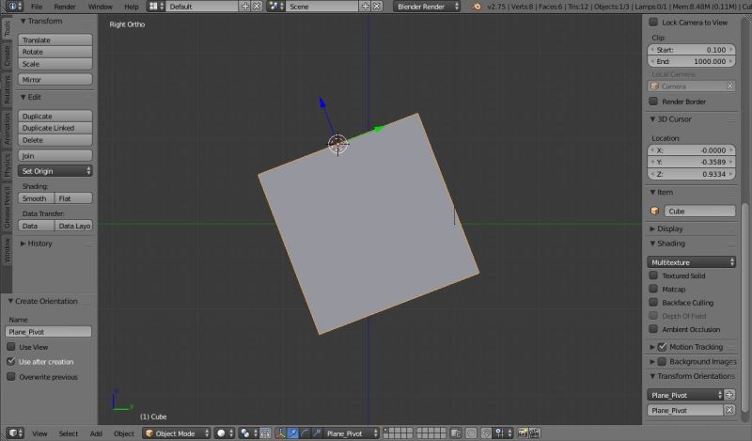Enable Backface Culling
Viewport: 752px width, 441px height.
[x=653, y=303]
